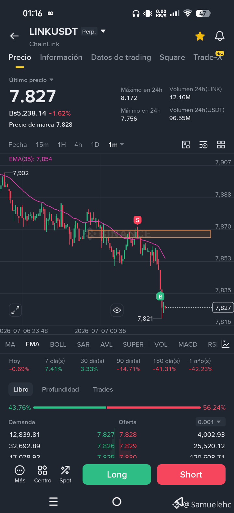
Task: Tap the red Short button
Action: tap(191, 474)
